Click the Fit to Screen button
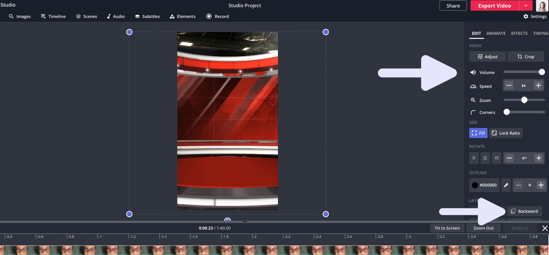This screenshot has width=549, height=255. pyautogui.click(x=447, y=228)
